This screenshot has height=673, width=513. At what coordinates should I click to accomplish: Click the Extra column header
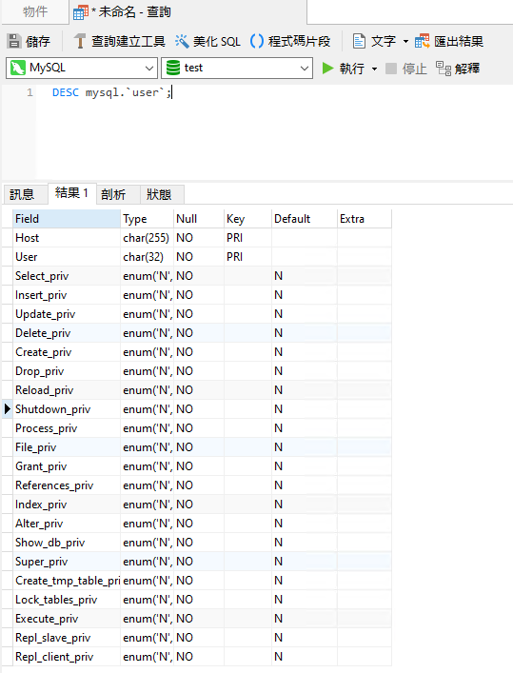click(x=365, y=219)
